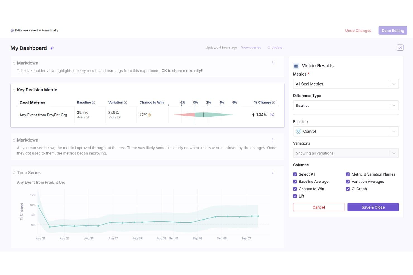Viewport: 413px width, 275px height.
Task: Click the pencil icon beside My Dashboard
Action: pyautogui.click(x=52, y=48)
